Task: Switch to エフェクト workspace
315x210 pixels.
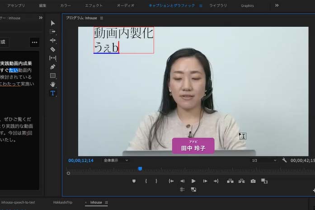Action: coord(94,5)
